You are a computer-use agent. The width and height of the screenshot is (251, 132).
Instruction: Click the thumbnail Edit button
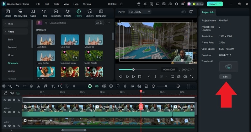225,77
